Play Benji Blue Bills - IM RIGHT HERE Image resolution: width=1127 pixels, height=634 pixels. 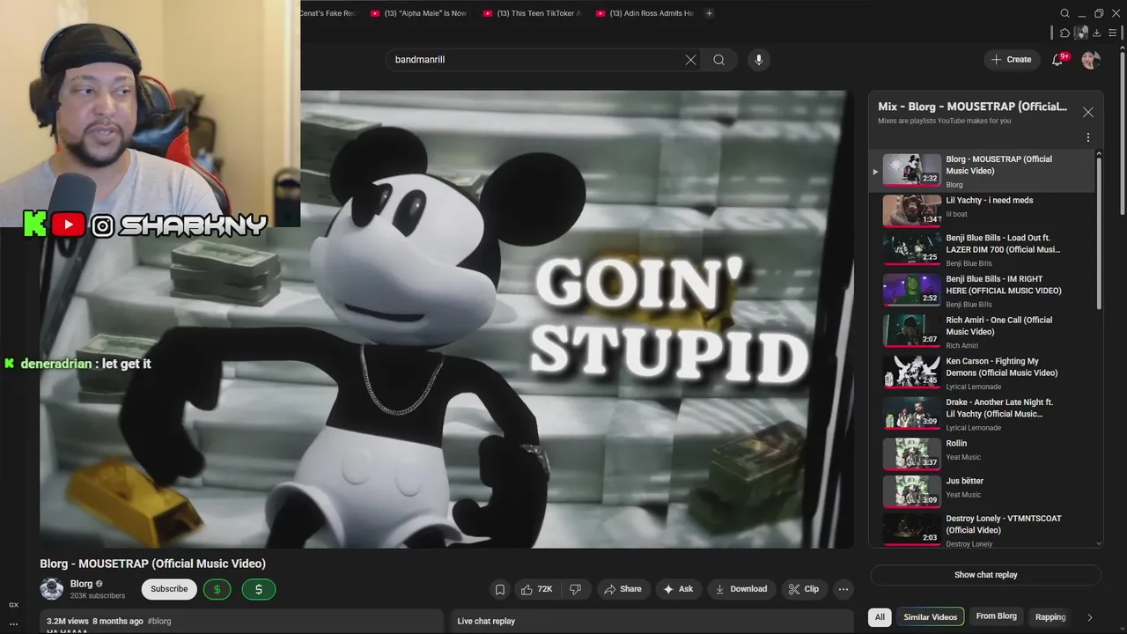pyautogui.click(x=982, y=290)
